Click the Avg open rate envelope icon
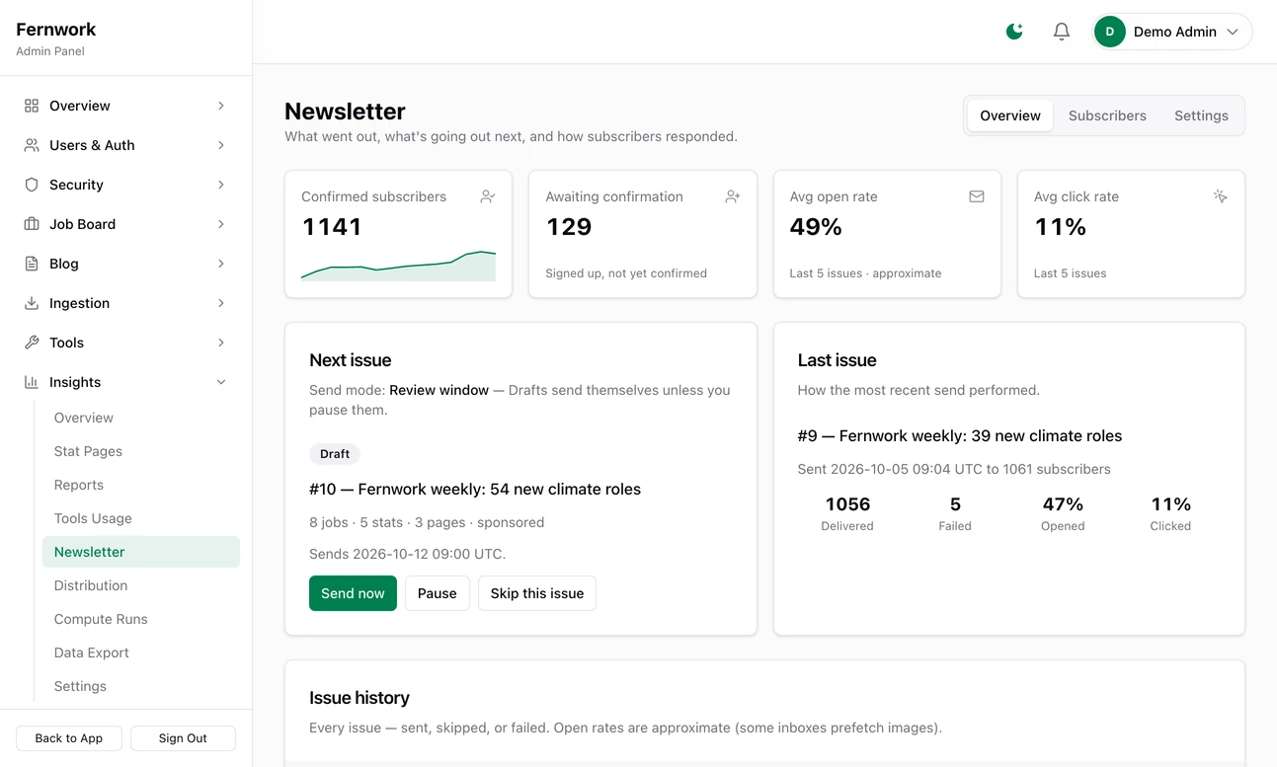 (977, 196)
